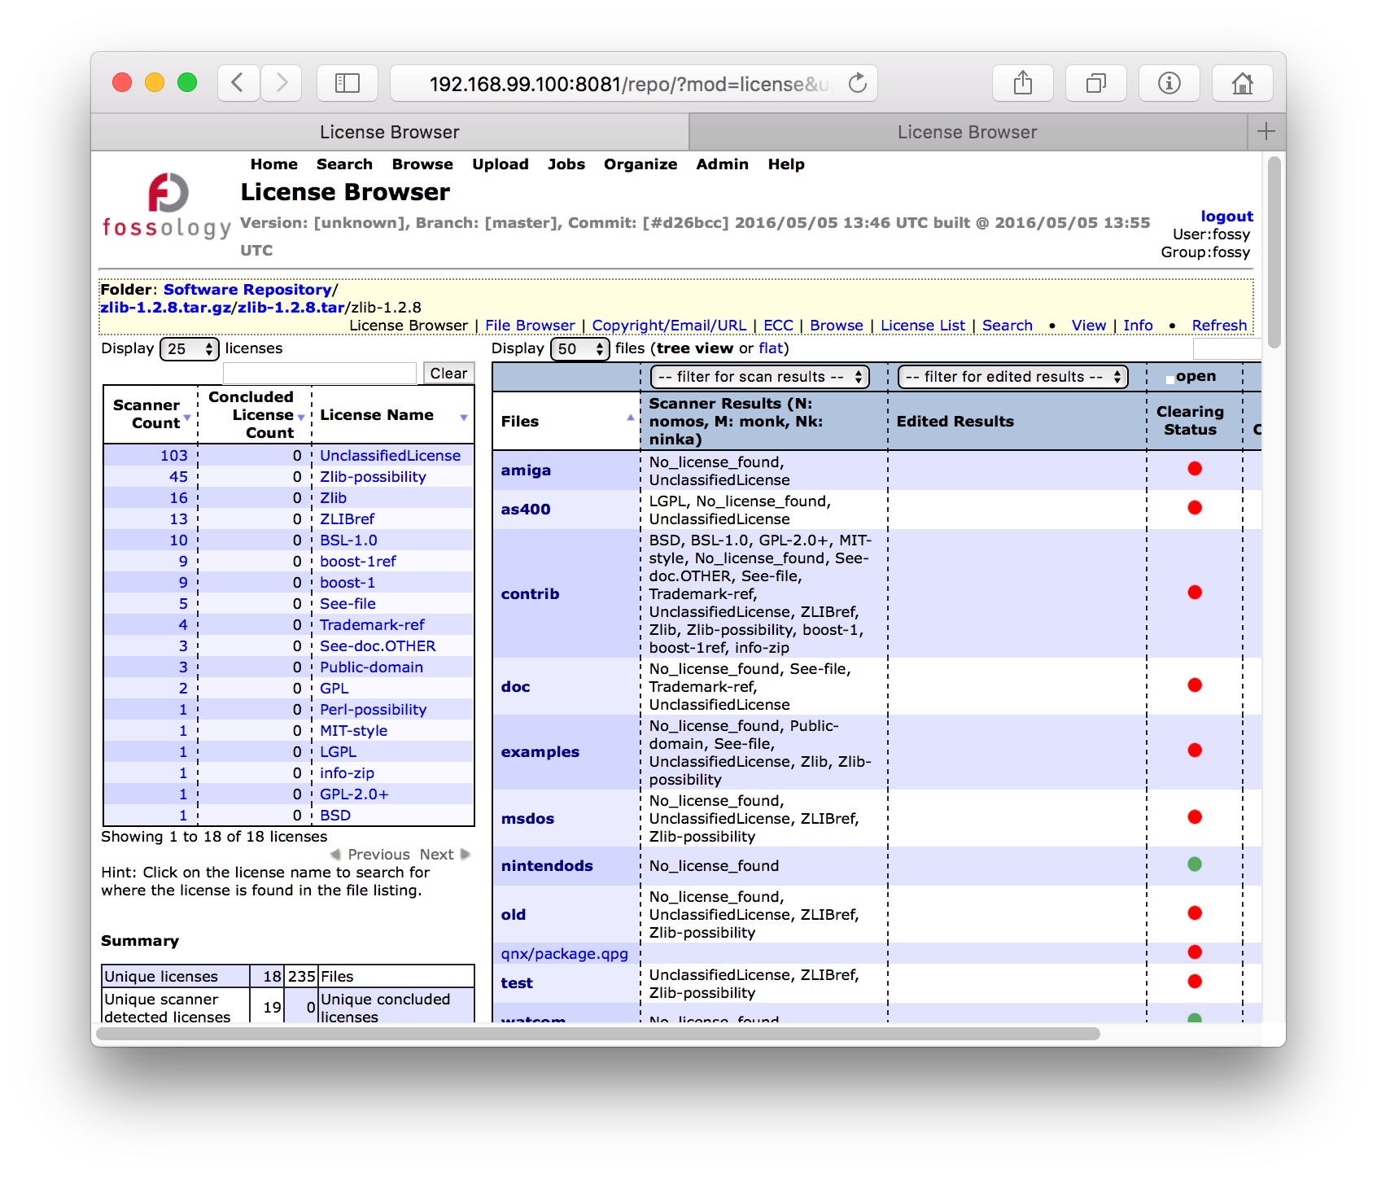Open the Help menu
The height and width of the screenshot is (1177, 1377).
pos(786,164)
